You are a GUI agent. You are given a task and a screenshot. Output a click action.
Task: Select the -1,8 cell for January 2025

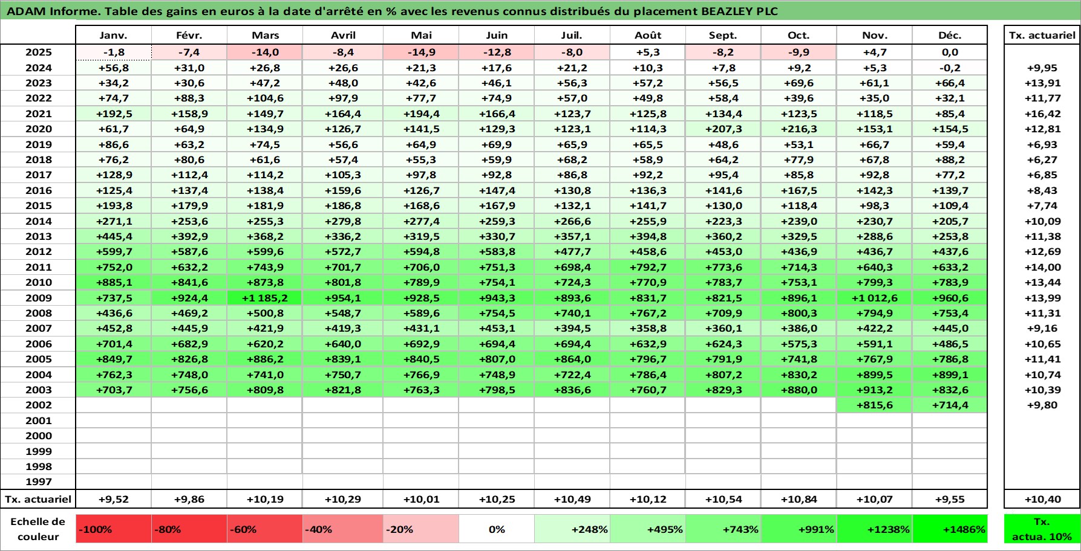[113, 53]
